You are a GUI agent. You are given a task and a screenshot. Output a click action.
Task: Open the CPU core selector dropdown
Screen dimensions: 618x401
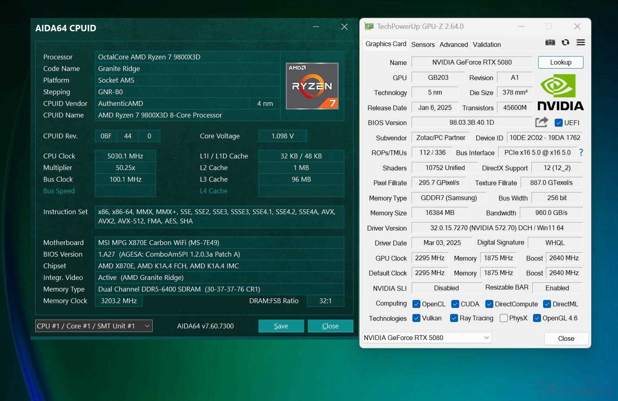coord(94,326)
